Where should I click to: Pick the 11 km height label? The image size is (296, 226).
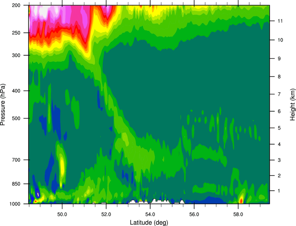(280, 21)
